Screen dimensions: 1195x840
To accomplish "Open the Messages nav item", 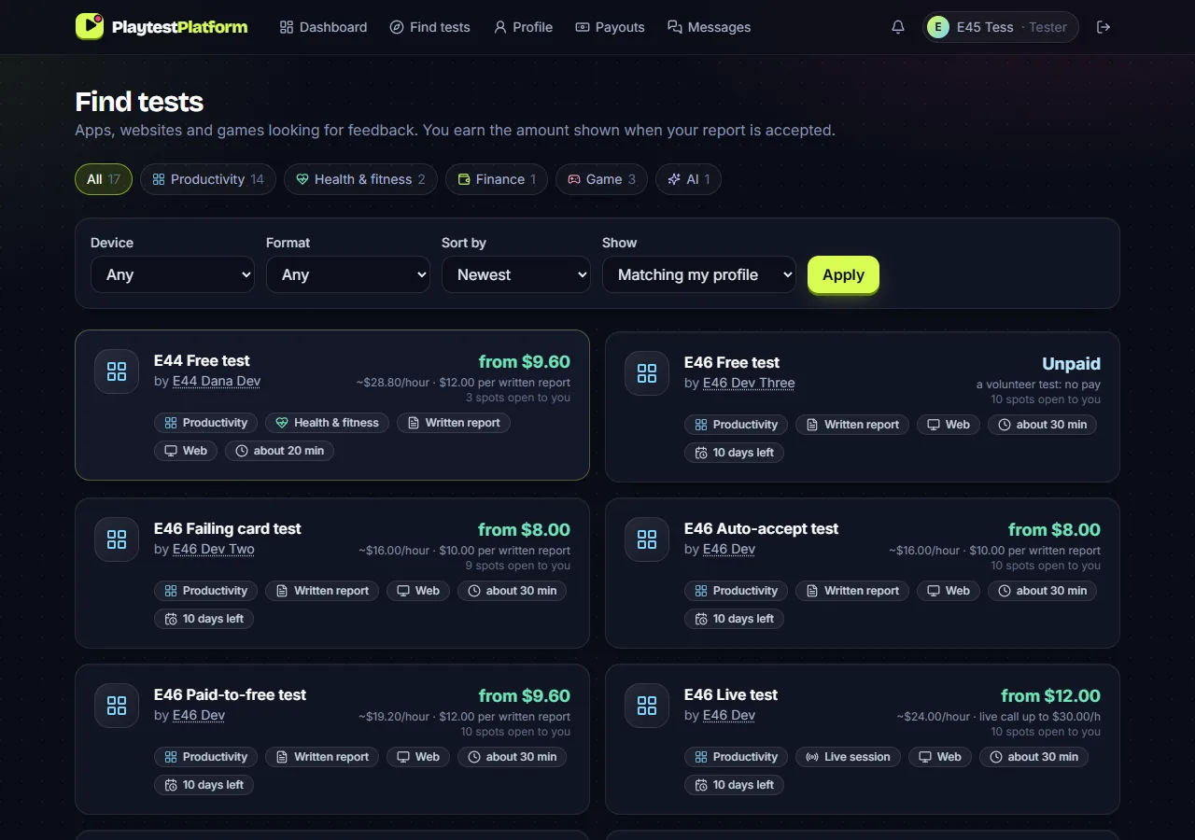I will pos(710,27).
